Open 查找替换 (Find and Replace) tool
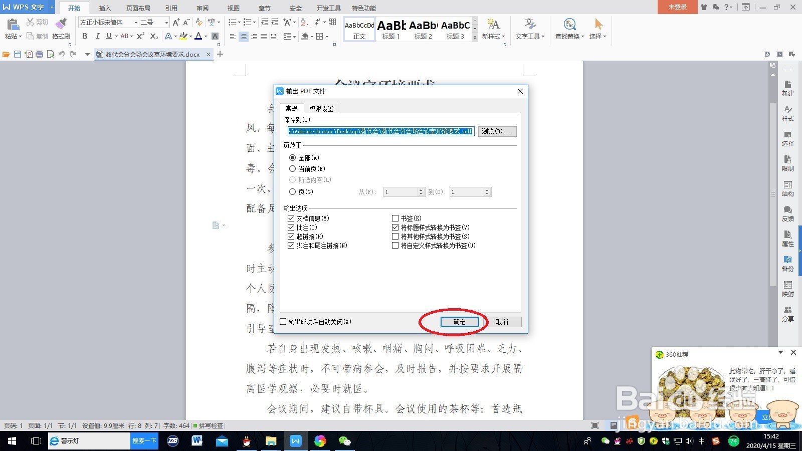The height and width of the screenshot is (451, 802). (x=569, y=29)
